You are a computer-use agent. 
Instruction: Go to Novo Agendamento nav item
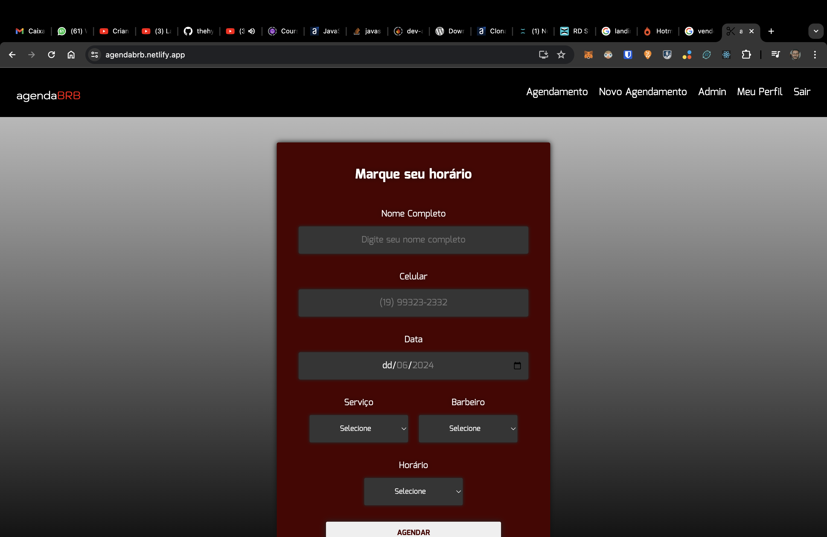coord(642,92)
